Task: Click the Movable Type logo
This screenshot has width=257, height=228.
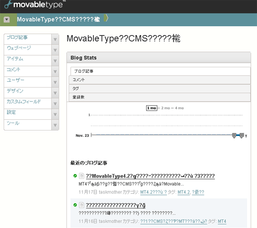Action: pos(34,4)
